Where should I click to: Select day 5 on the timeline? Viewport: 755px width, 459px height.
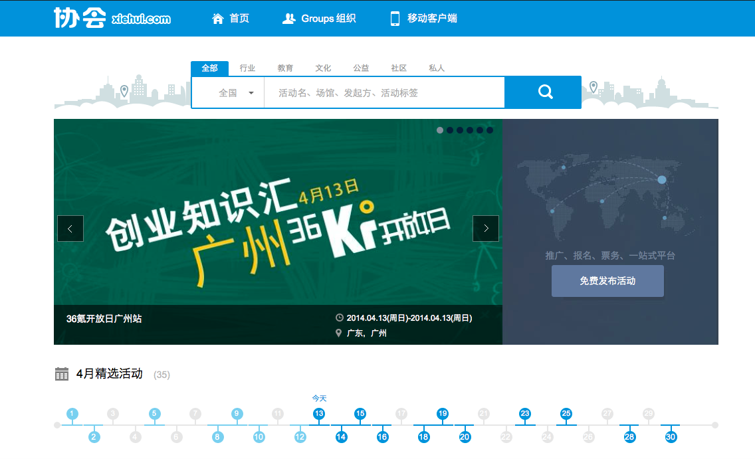coord(154,413)
